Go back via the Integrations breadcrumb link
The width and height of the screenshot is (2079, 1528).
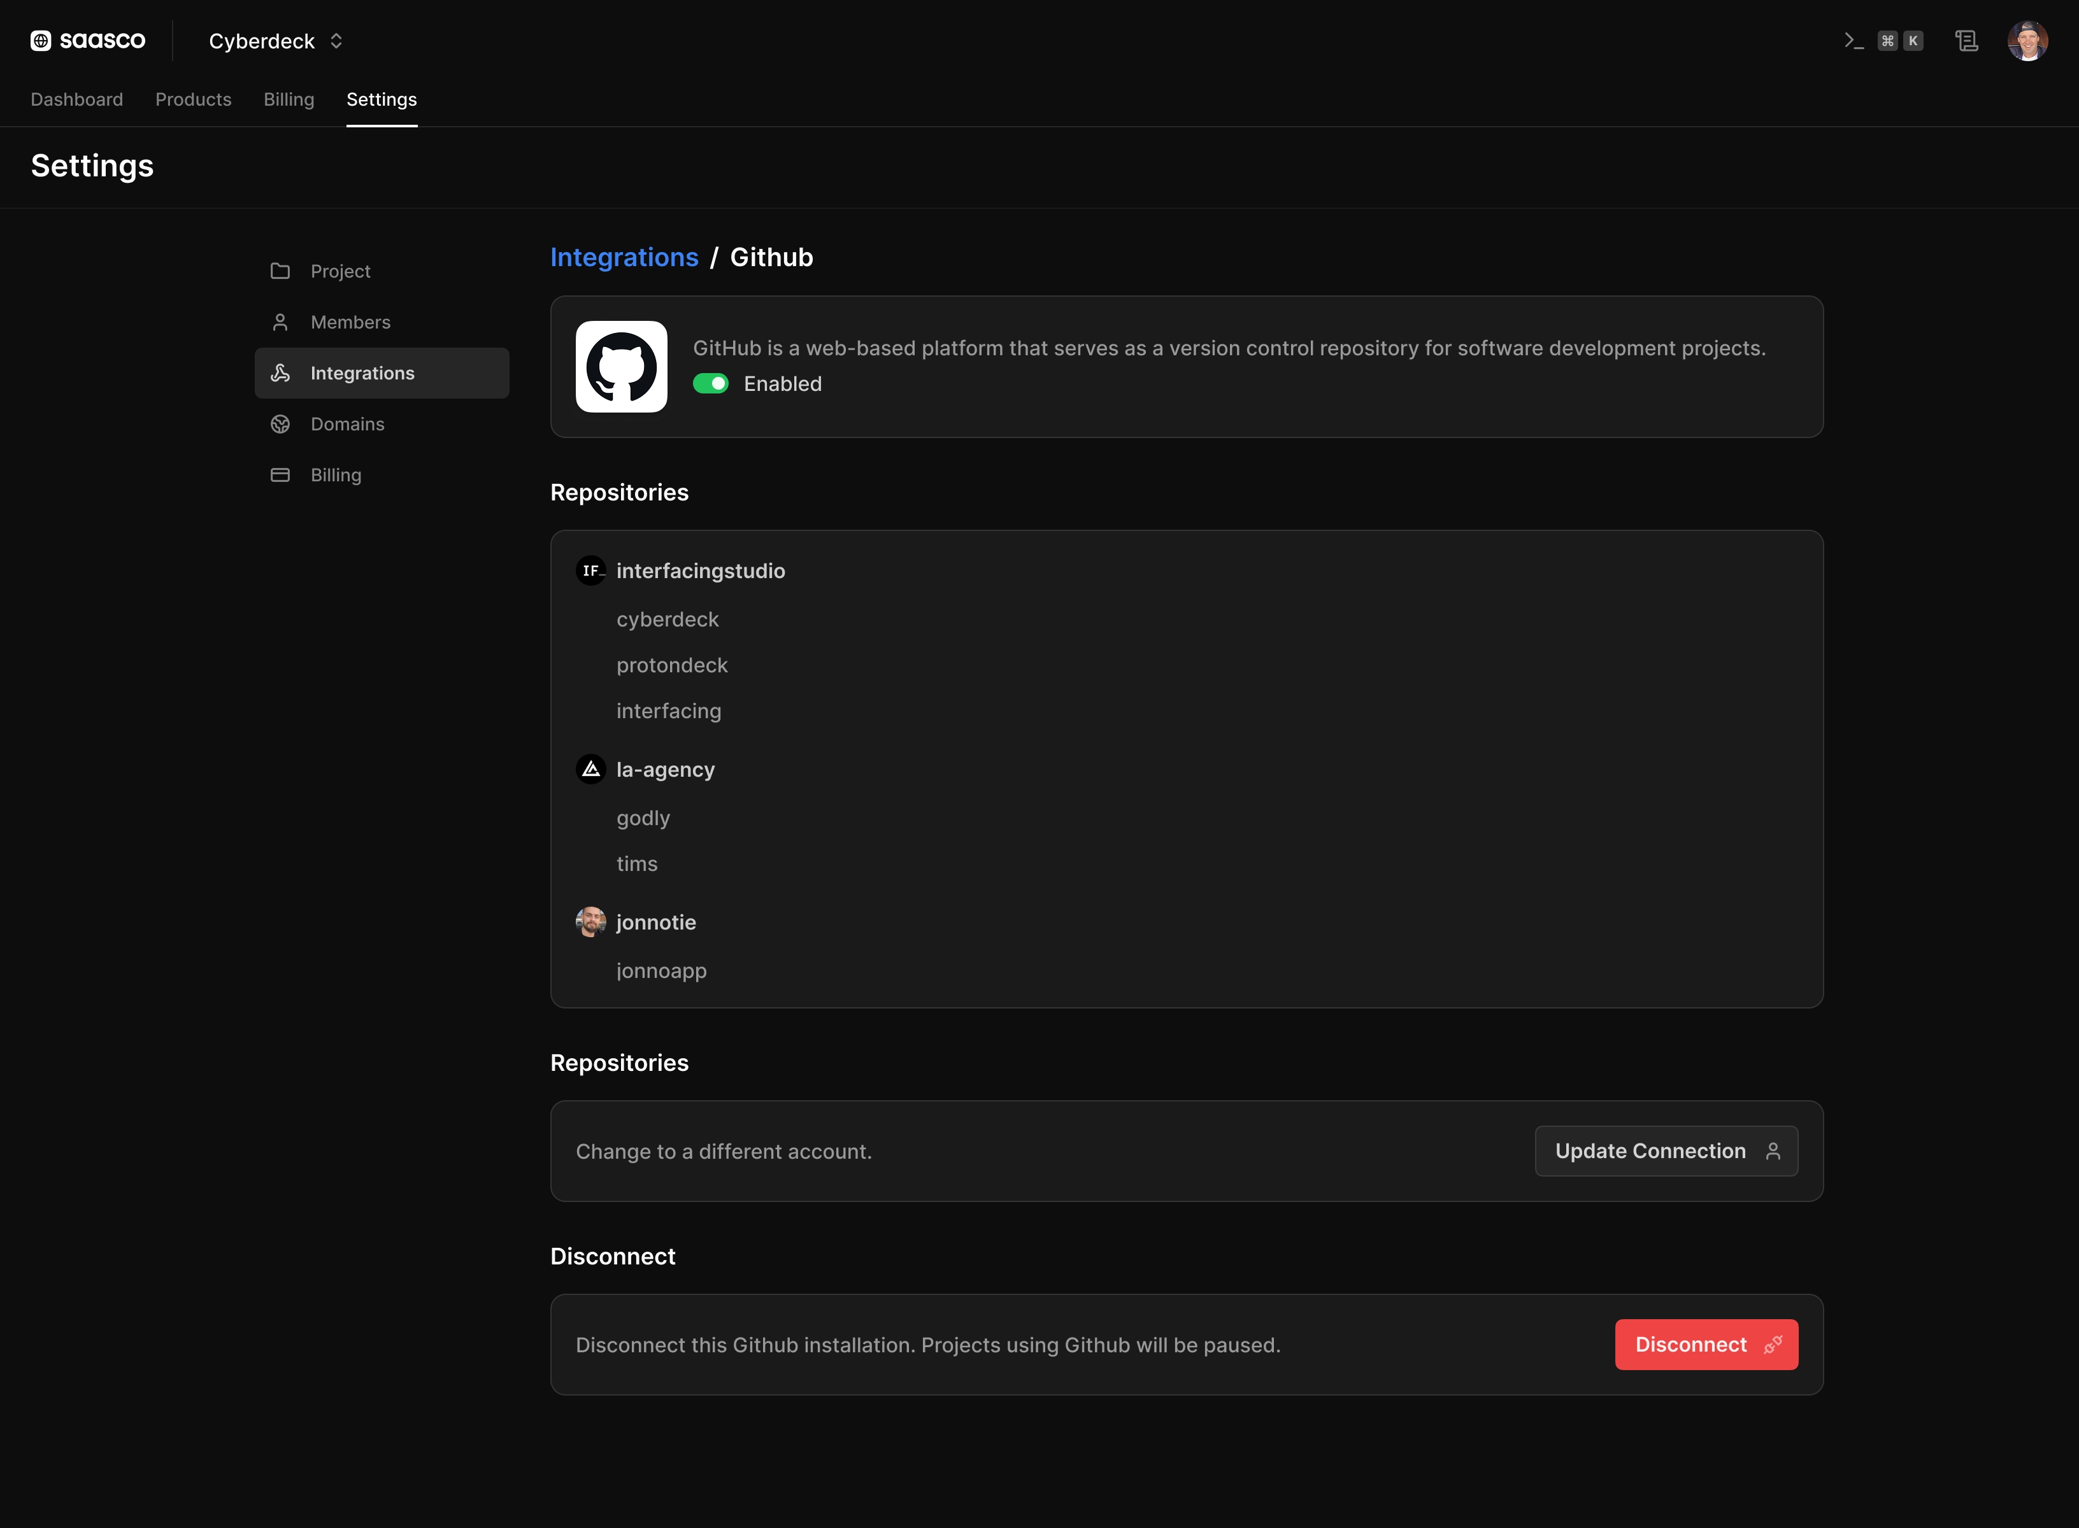coord(625,257)
